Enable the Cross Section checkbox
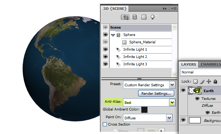The height and width of the screenshot is (134, 221). (x=105, y=124)
